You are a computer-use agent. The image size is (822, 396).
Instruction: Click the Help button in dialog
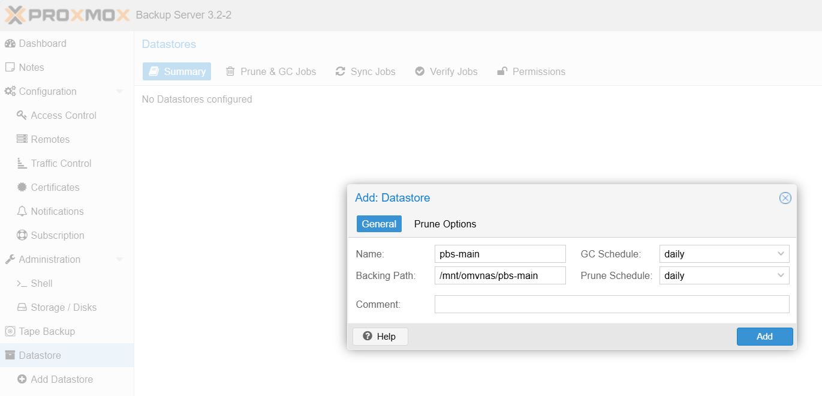tap(380, 337)
